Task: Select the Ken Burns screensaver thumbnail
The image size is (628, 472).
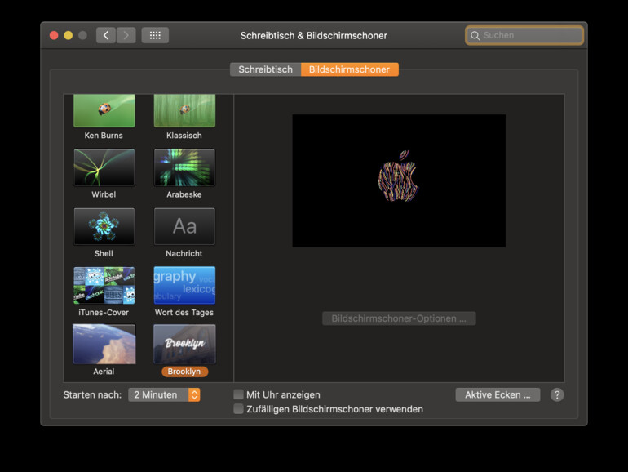Action: pyautogui.click(x=104, y=111)
